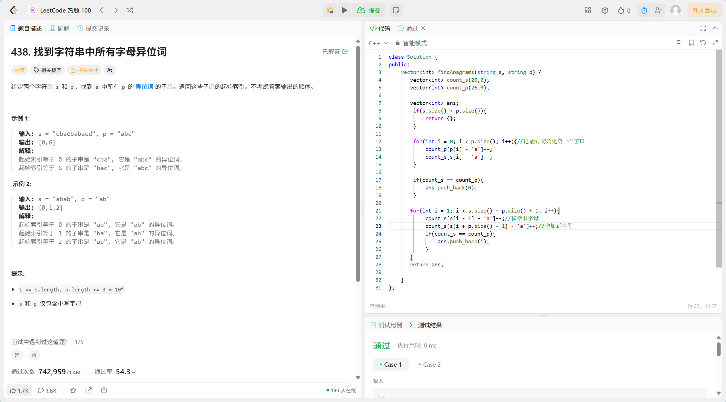This screenshot has width=726, height=402.
Task: Click the debug icon beside run
Action: point(330,11)
